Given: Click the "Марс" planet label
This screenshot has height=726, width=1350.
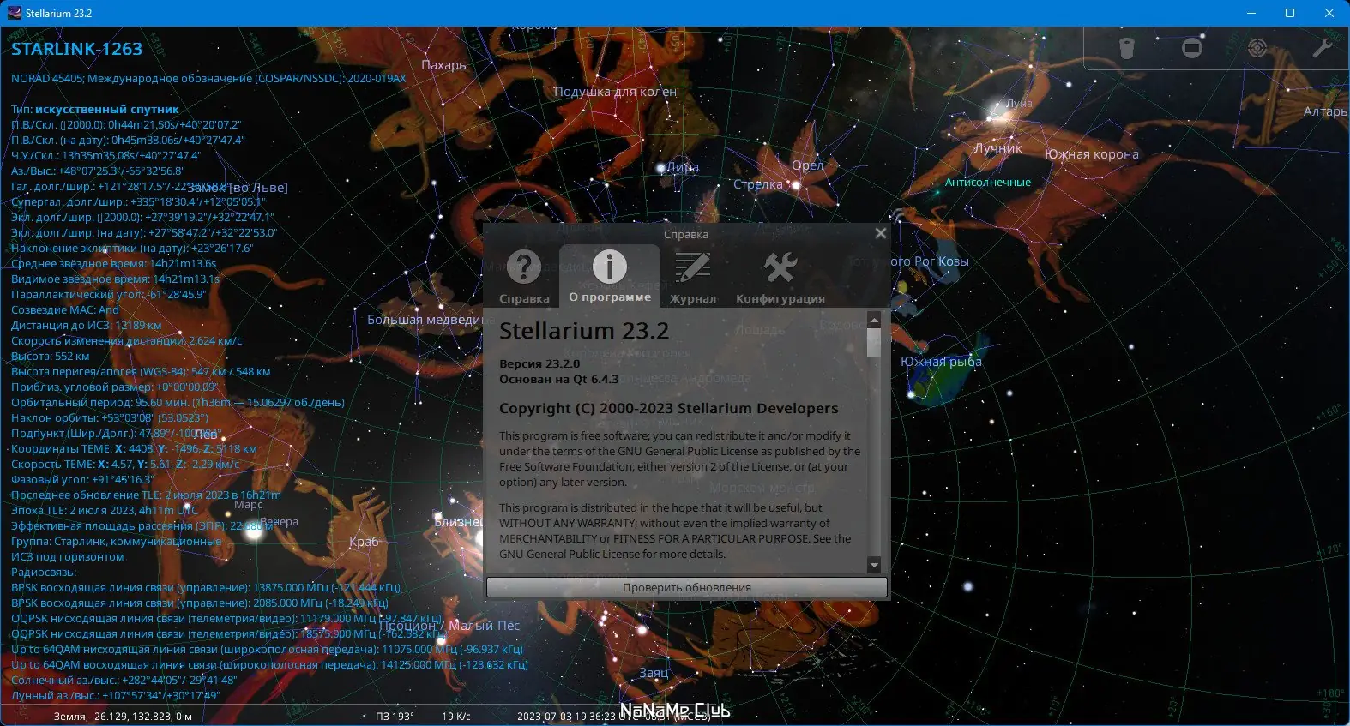Looking at the screenshot, I should 249,505.
